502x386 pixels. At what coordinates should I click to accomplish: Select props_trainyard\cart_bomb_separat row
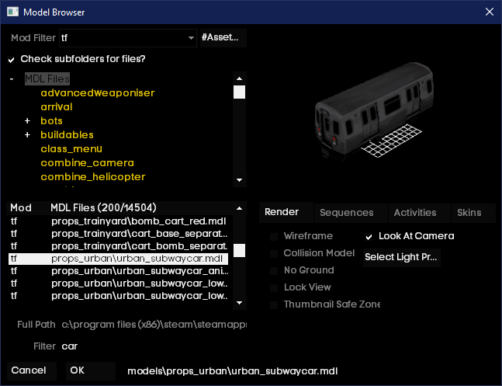click(x=119, y=246)
